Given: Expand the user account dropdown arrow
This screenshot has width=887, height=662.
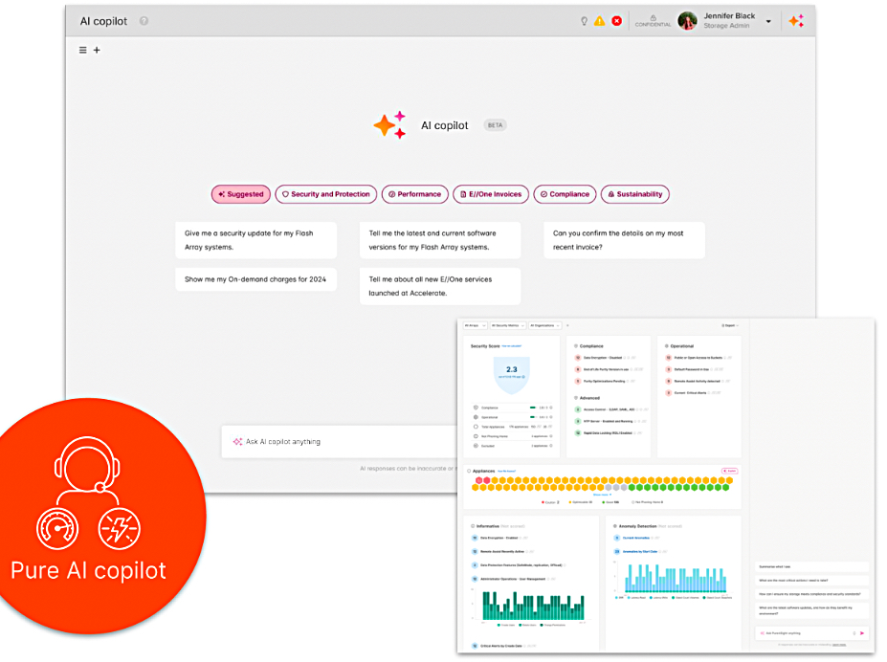Looking at the screenshot, I should point(768,21).
